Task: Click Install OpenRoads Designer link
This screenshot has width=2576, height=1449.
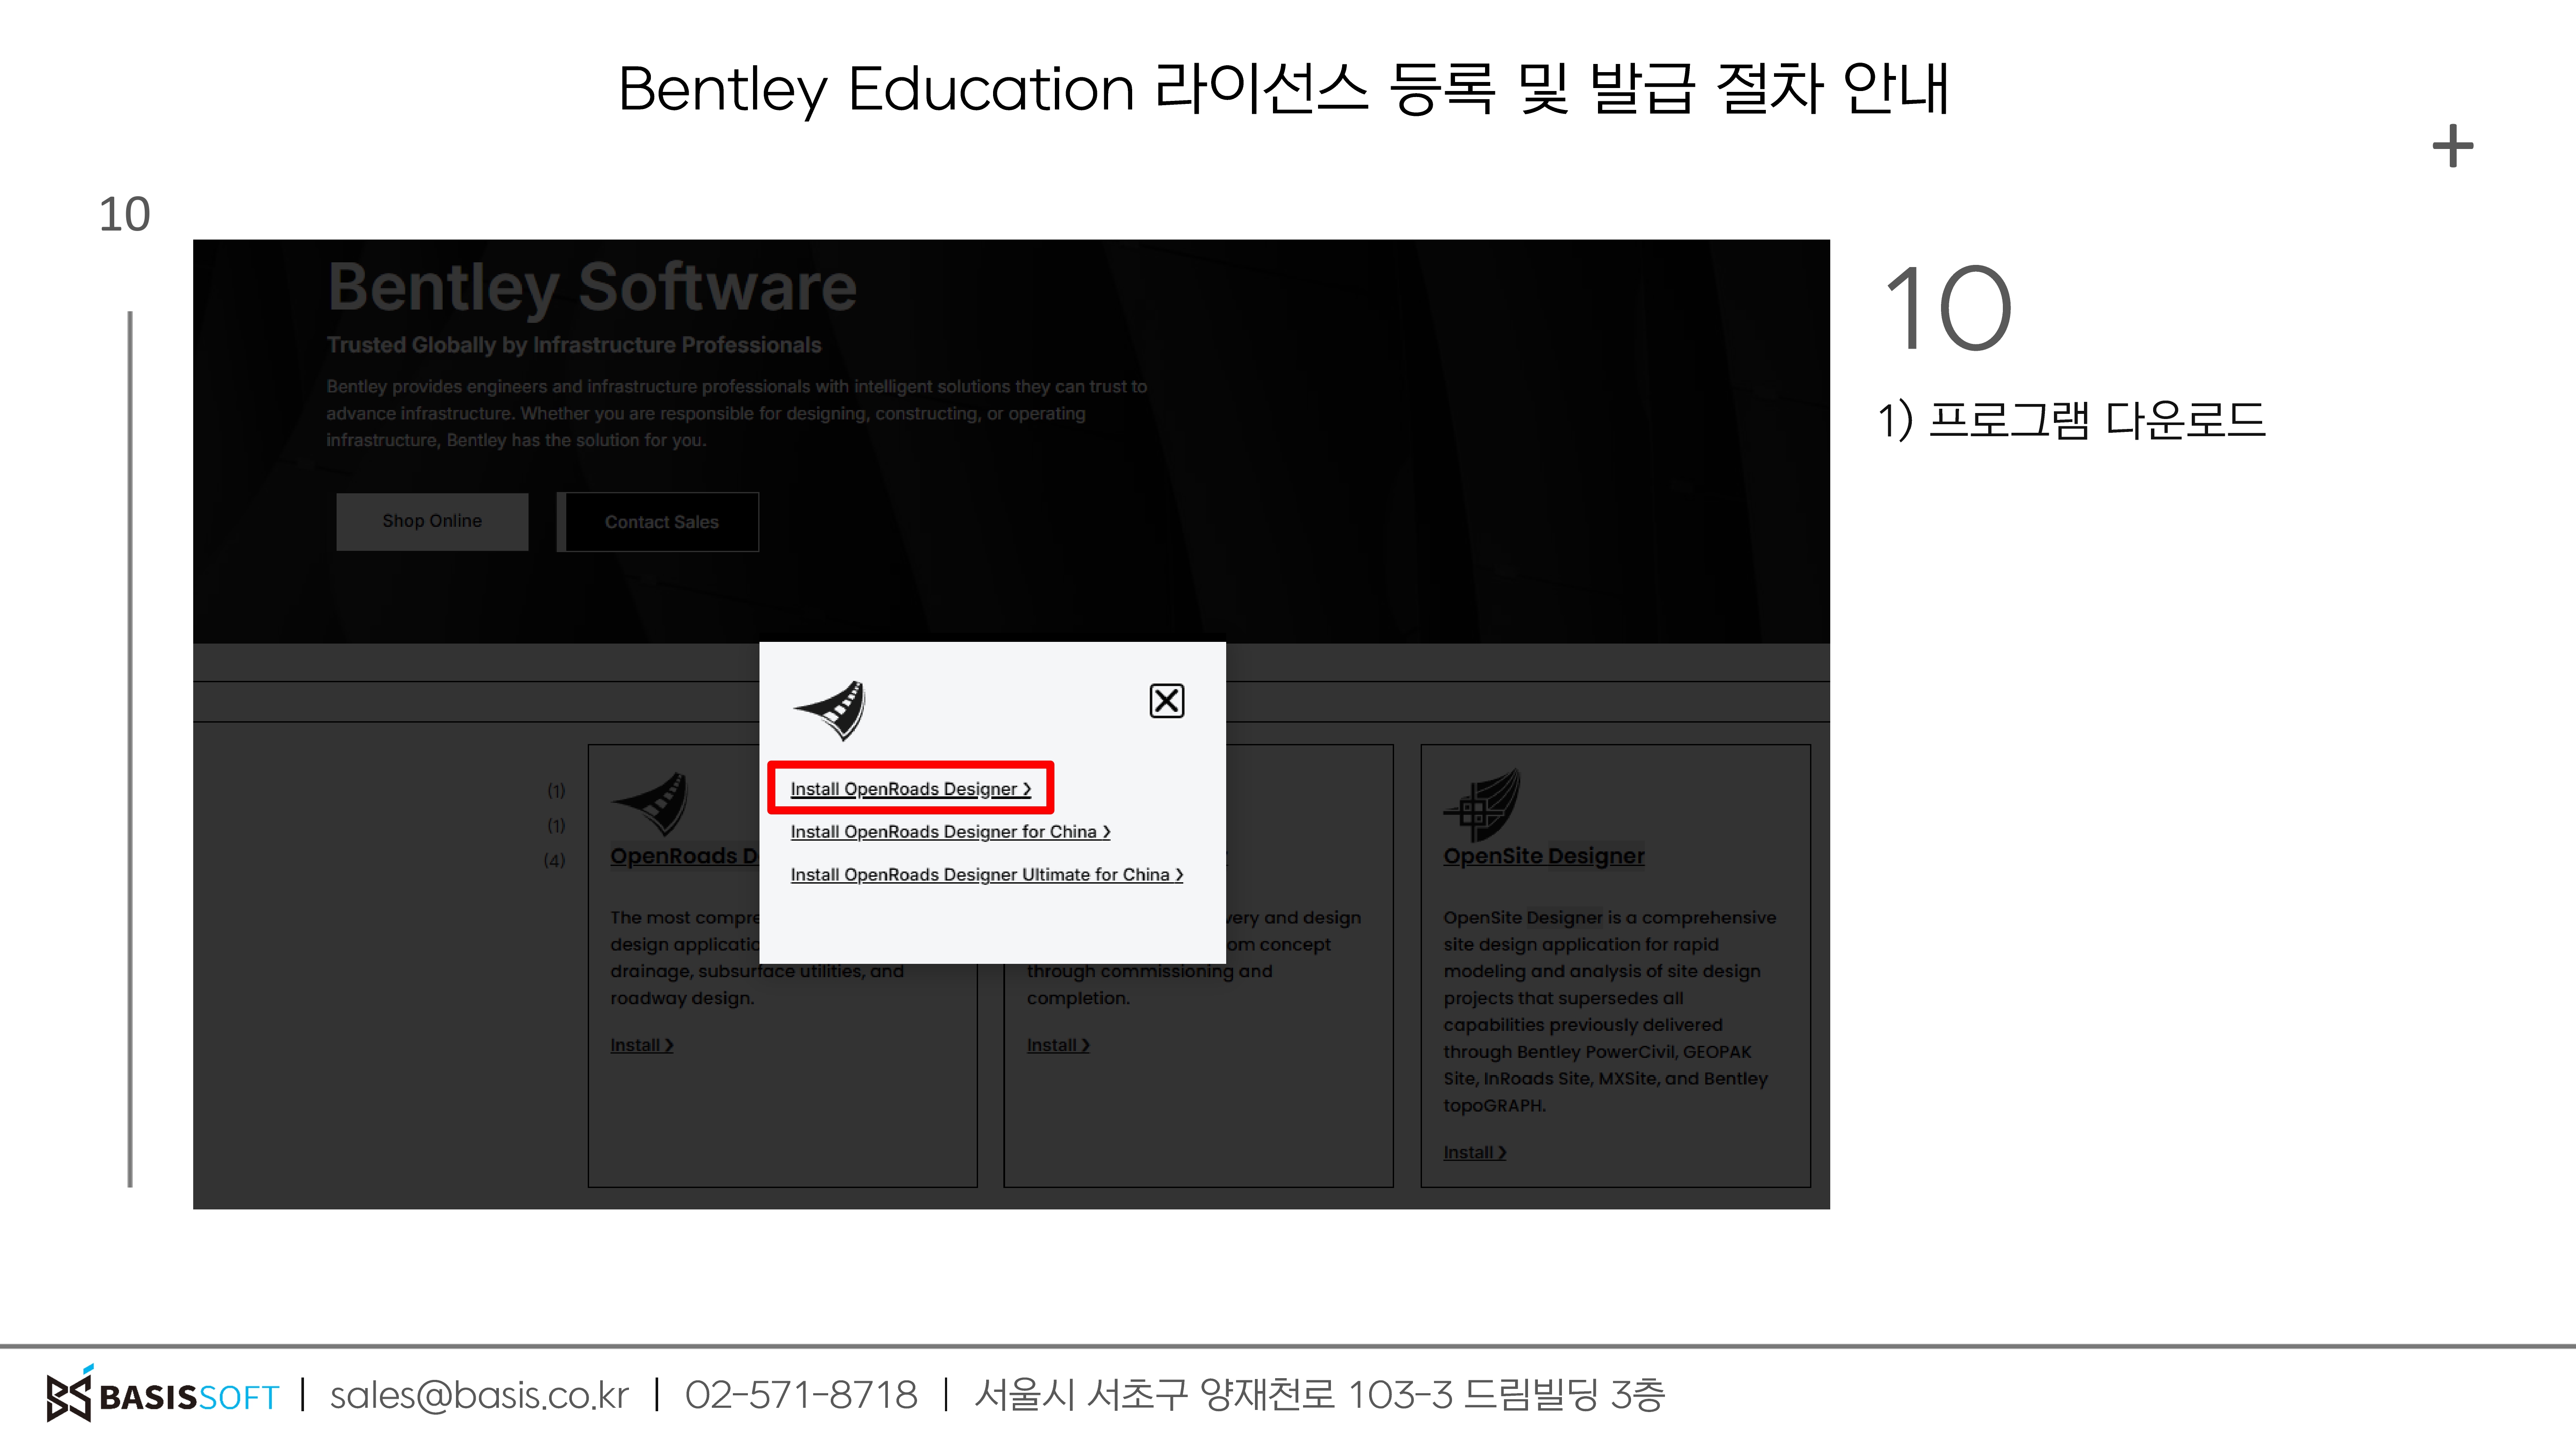Action: coord(910,789)
